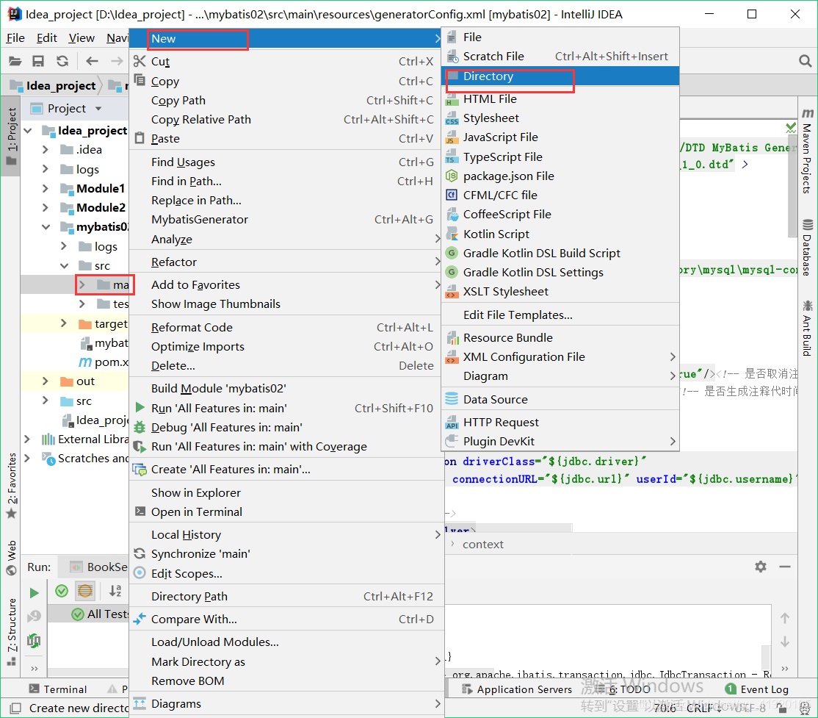The image size is (818, 718).
Task: Open the Ant Build side tool window
Action: (807, 328)
